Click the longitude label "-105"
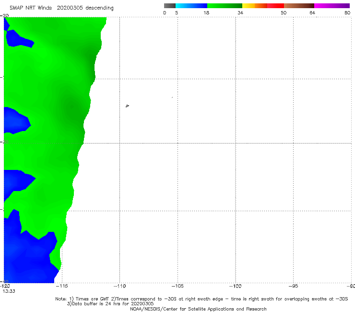 pos(177,286)
